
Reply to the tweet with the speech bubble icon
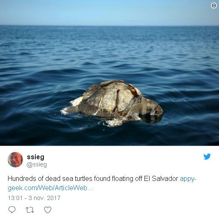tap(12, 210)
